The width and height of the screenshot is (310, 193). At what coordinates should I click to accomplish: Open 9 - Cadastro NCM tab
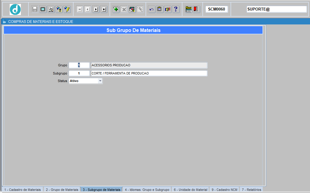(x=224, y=190)
